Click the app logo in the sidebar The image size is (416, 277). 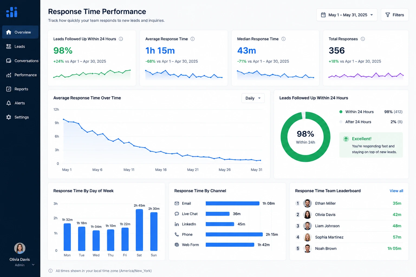coord(12,12)
